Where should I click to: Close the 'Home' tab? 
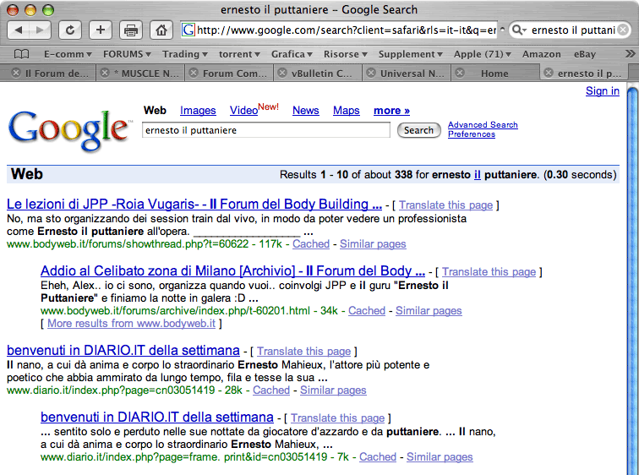pyautogui.click(x=460, y=74)
